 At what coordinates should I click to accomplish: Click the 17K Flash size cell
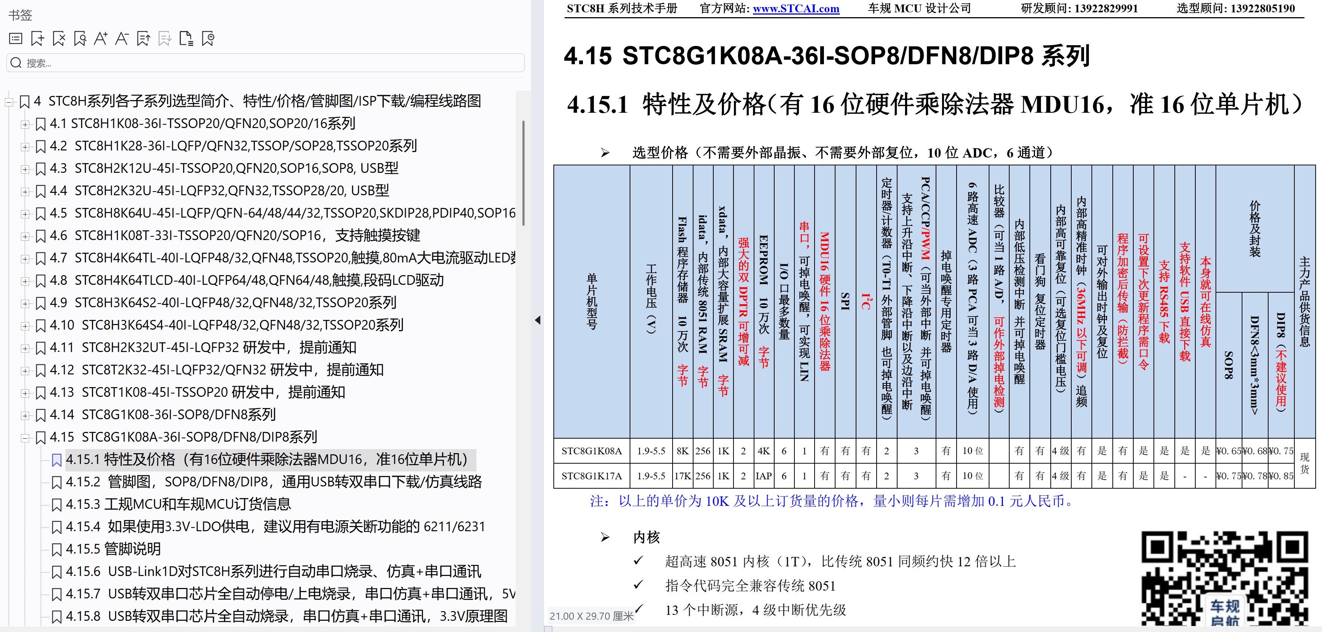pos(683,476)
